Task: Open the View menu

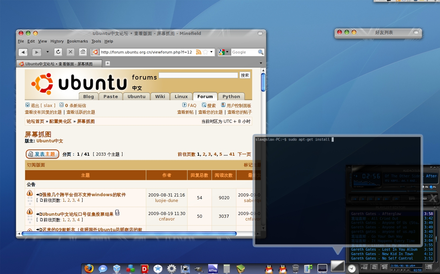Action: 43,41
